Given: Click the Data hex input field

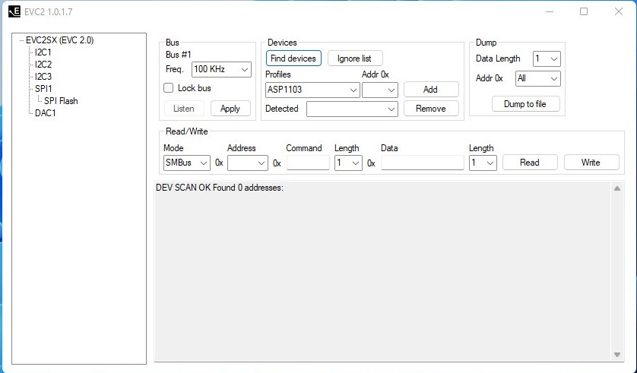Looking at the screenshot, I should click(x=422, y=163).
